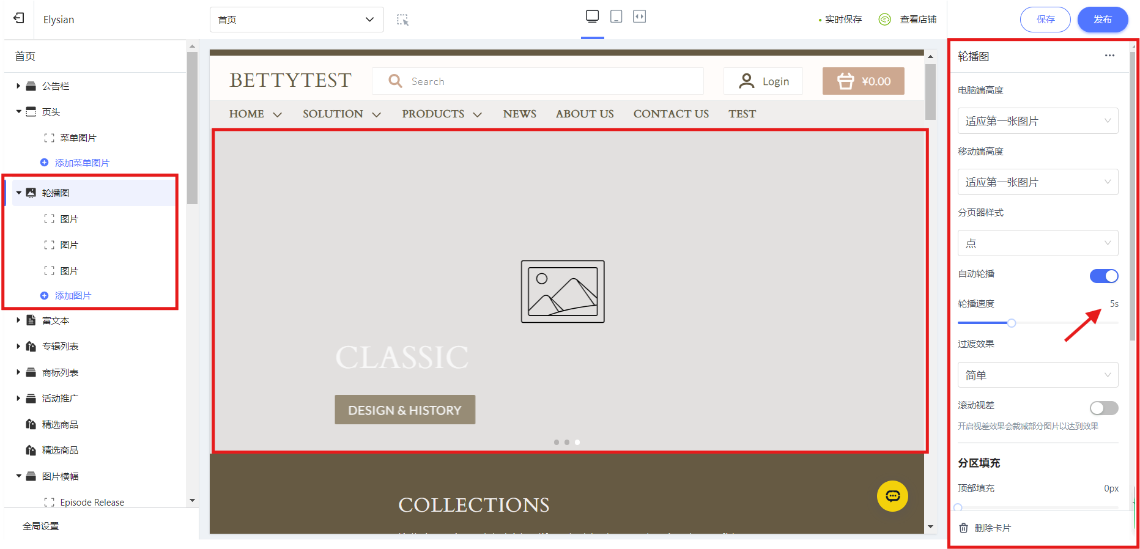Open carousel panel more options ellipsis
This screenshot has width=1140, height=549.
tap(1109, 56)
